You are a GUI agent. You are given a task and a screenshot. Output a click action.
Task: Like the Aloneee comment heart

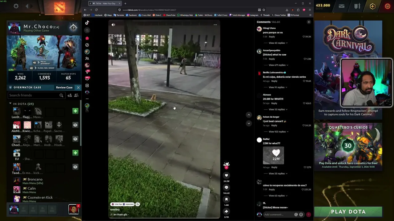[x=305, y=103]
